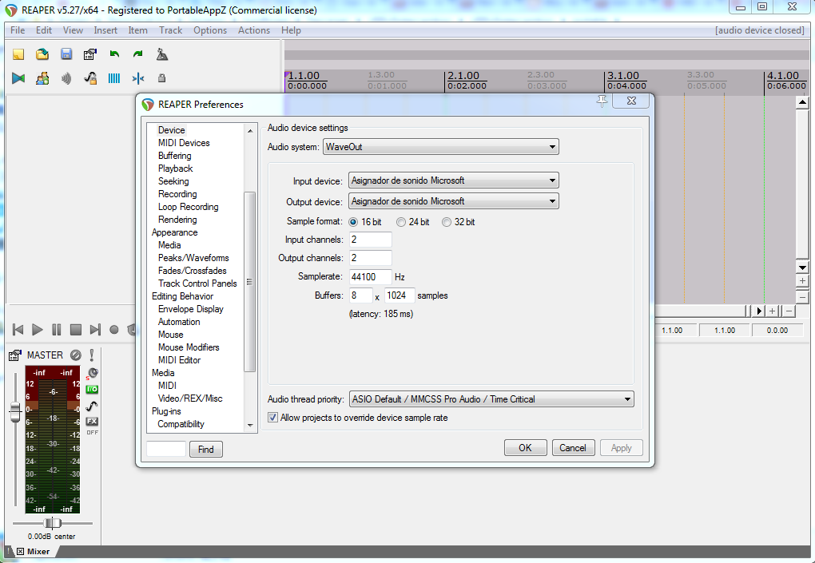Click the Undo arrow icon

[114, 54]
